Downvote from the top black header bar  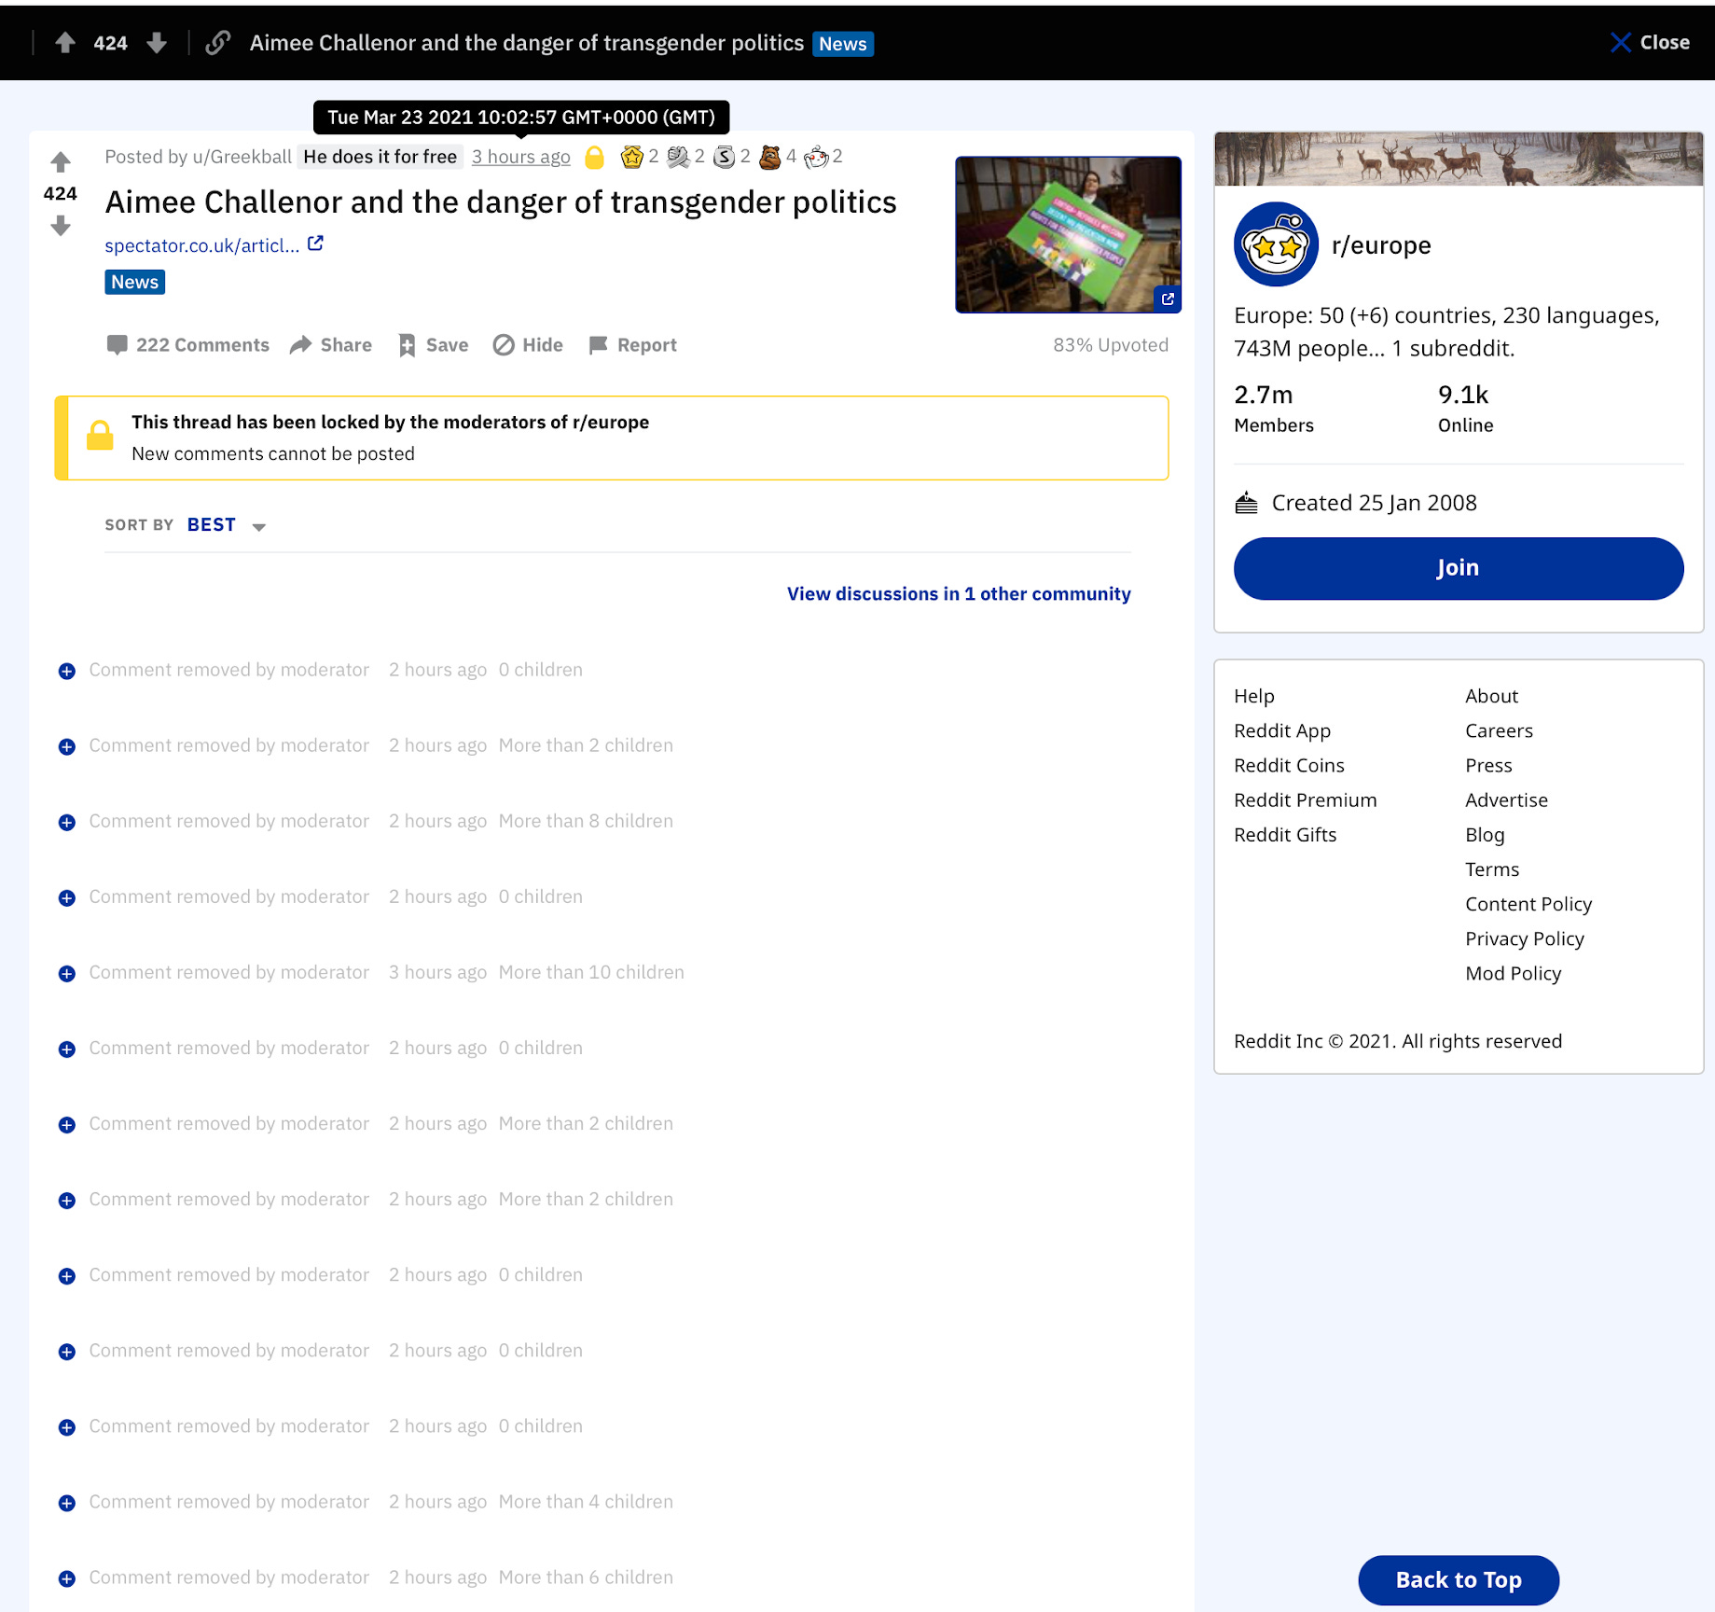157,43
